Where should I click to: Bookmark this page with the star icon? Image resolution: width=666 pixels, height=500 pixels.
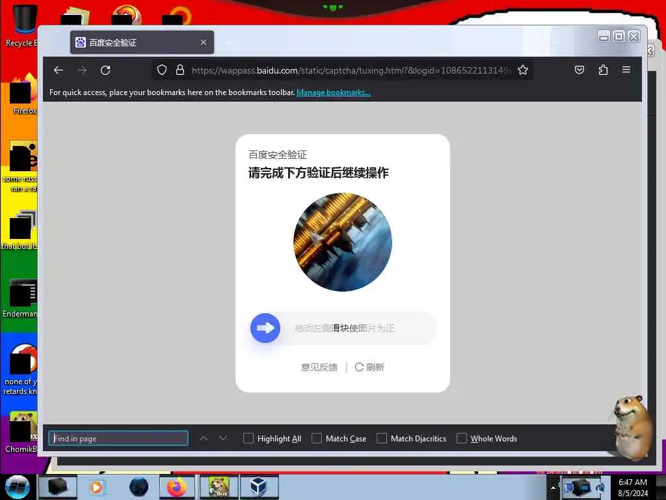pos(523,70)
